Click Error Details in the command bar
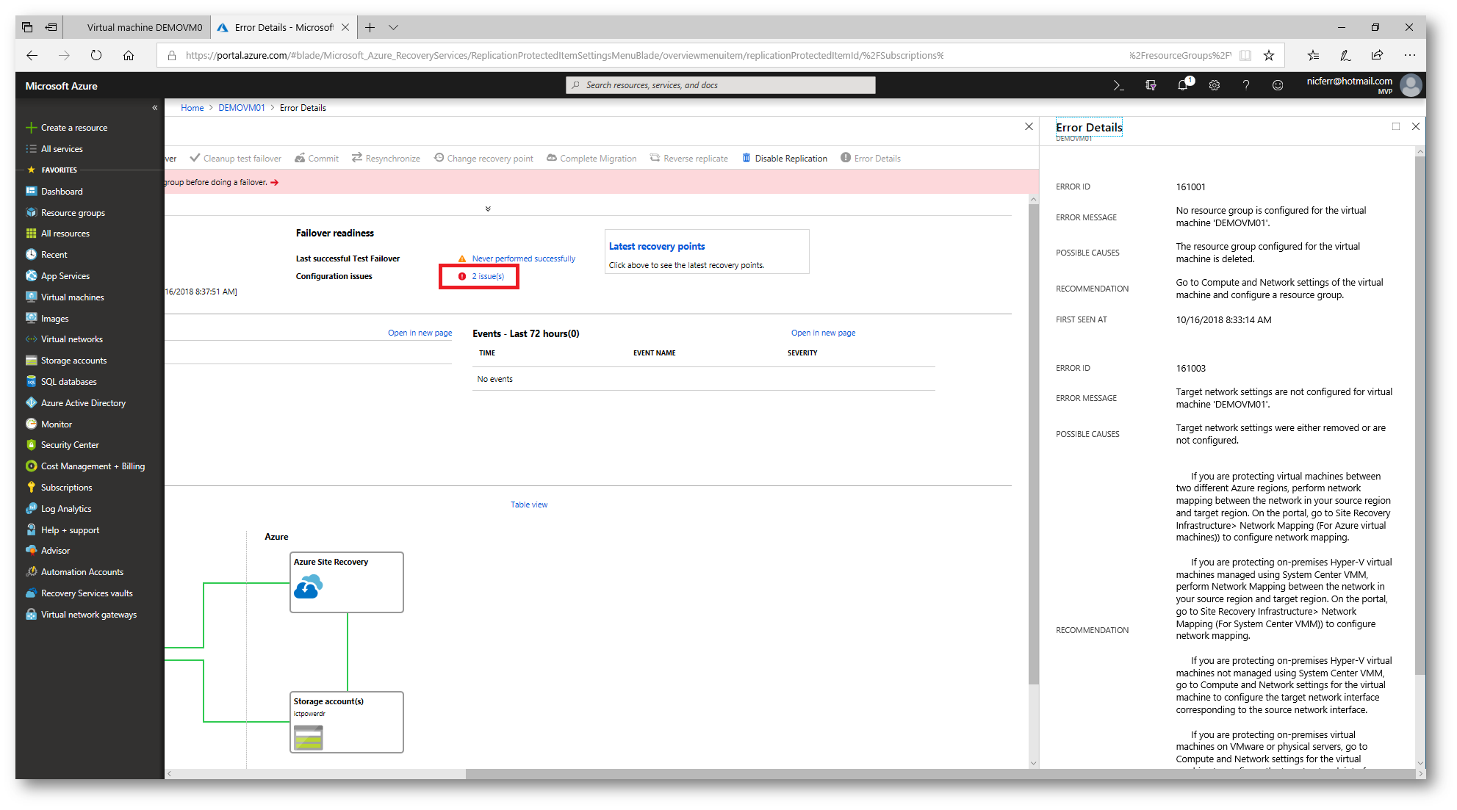The image size is (1457, 810). 871,159
